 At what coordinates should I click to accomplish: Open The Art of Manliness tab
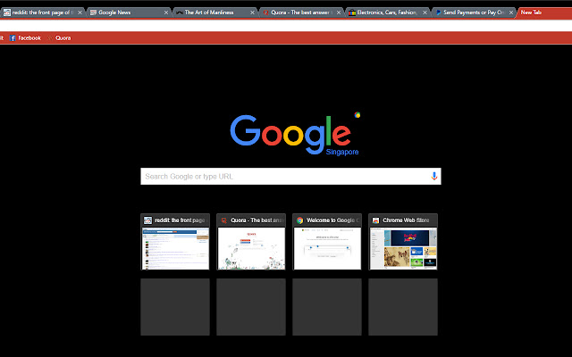[x=215, y=12]
